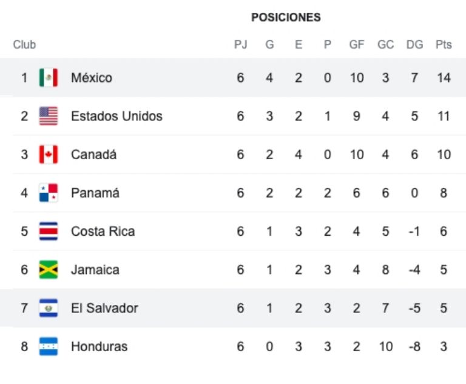Click the Costa Rica flag icon

click(x=49, y=231)
